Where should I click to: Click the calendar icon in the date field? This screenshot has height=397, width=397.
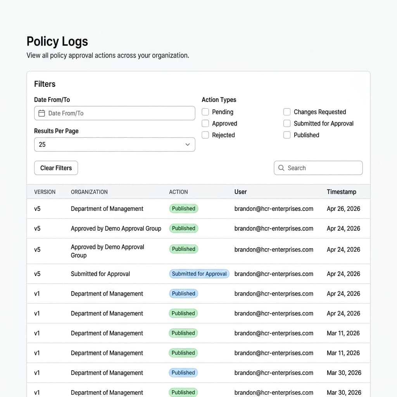[41, 113]
